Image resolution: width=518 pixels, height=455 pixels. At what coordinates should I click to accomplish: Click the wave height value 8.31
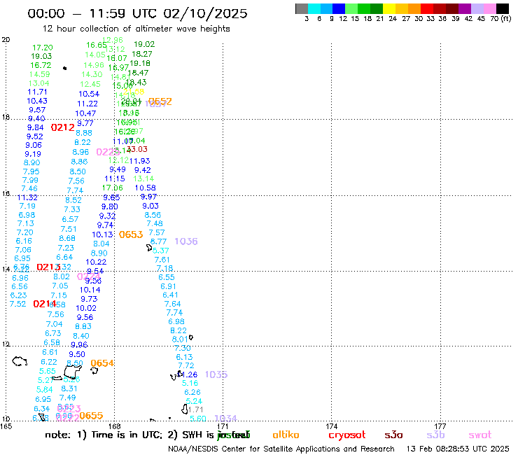[69, 388]
